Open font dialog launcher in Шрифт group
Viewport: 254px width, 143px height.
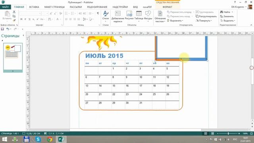click(62, 25)
